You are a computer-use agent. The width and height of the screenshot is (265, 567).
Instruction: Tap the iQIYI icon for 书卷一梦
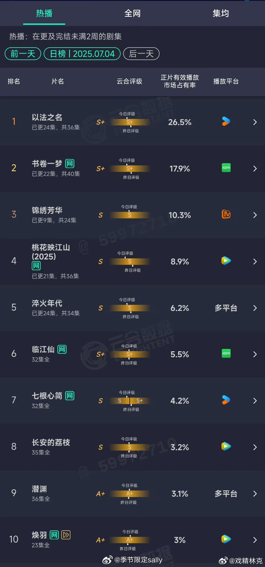tap(226, 168)
